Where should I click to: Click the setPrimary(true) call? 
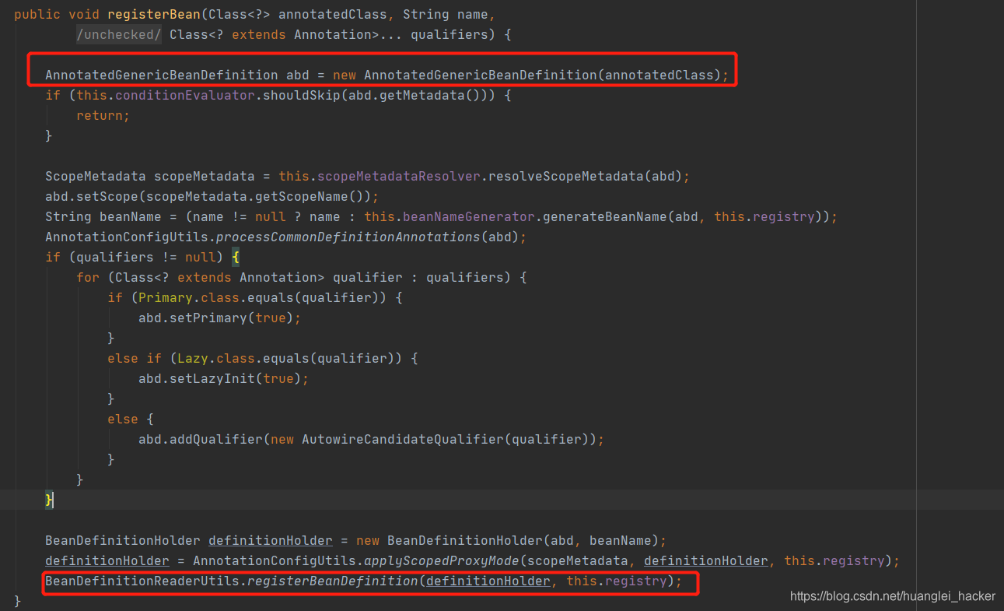click(x=232, y=318)
